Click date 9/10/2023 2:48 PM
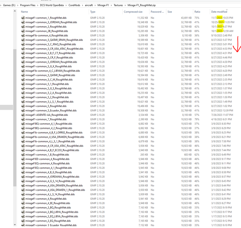 pyautogui.click(x=222, y=36)
